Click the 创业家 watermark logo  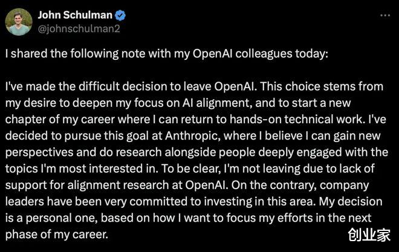[369, 234]
